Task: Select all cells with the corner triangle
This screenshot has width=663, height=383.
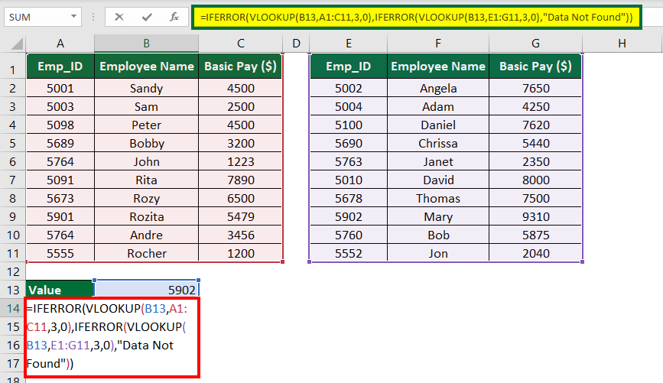Action: coord(17,44)
